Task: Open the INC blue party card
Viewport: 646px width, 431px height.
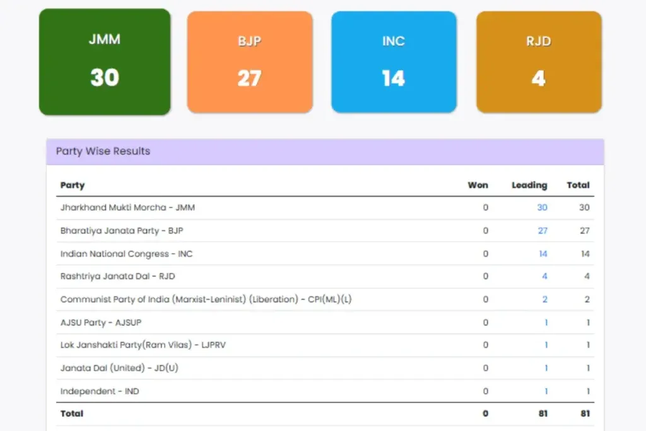Action: coord(394,62)
